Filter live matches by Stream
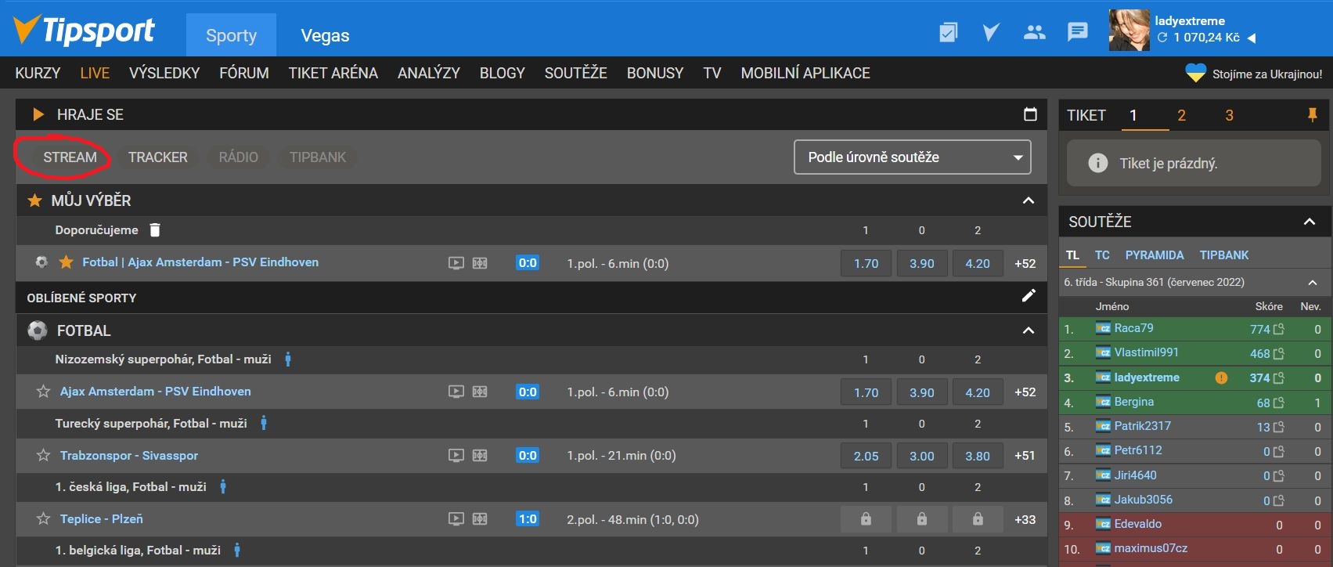This screenshot has width=1333, height=567. pos(70,157)
